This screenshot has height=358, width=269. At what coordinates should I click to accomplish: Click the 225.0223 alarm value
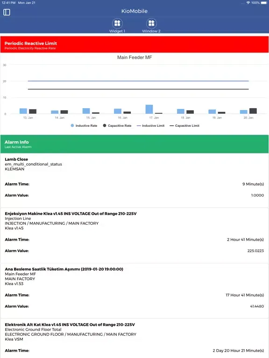point(255,251)
